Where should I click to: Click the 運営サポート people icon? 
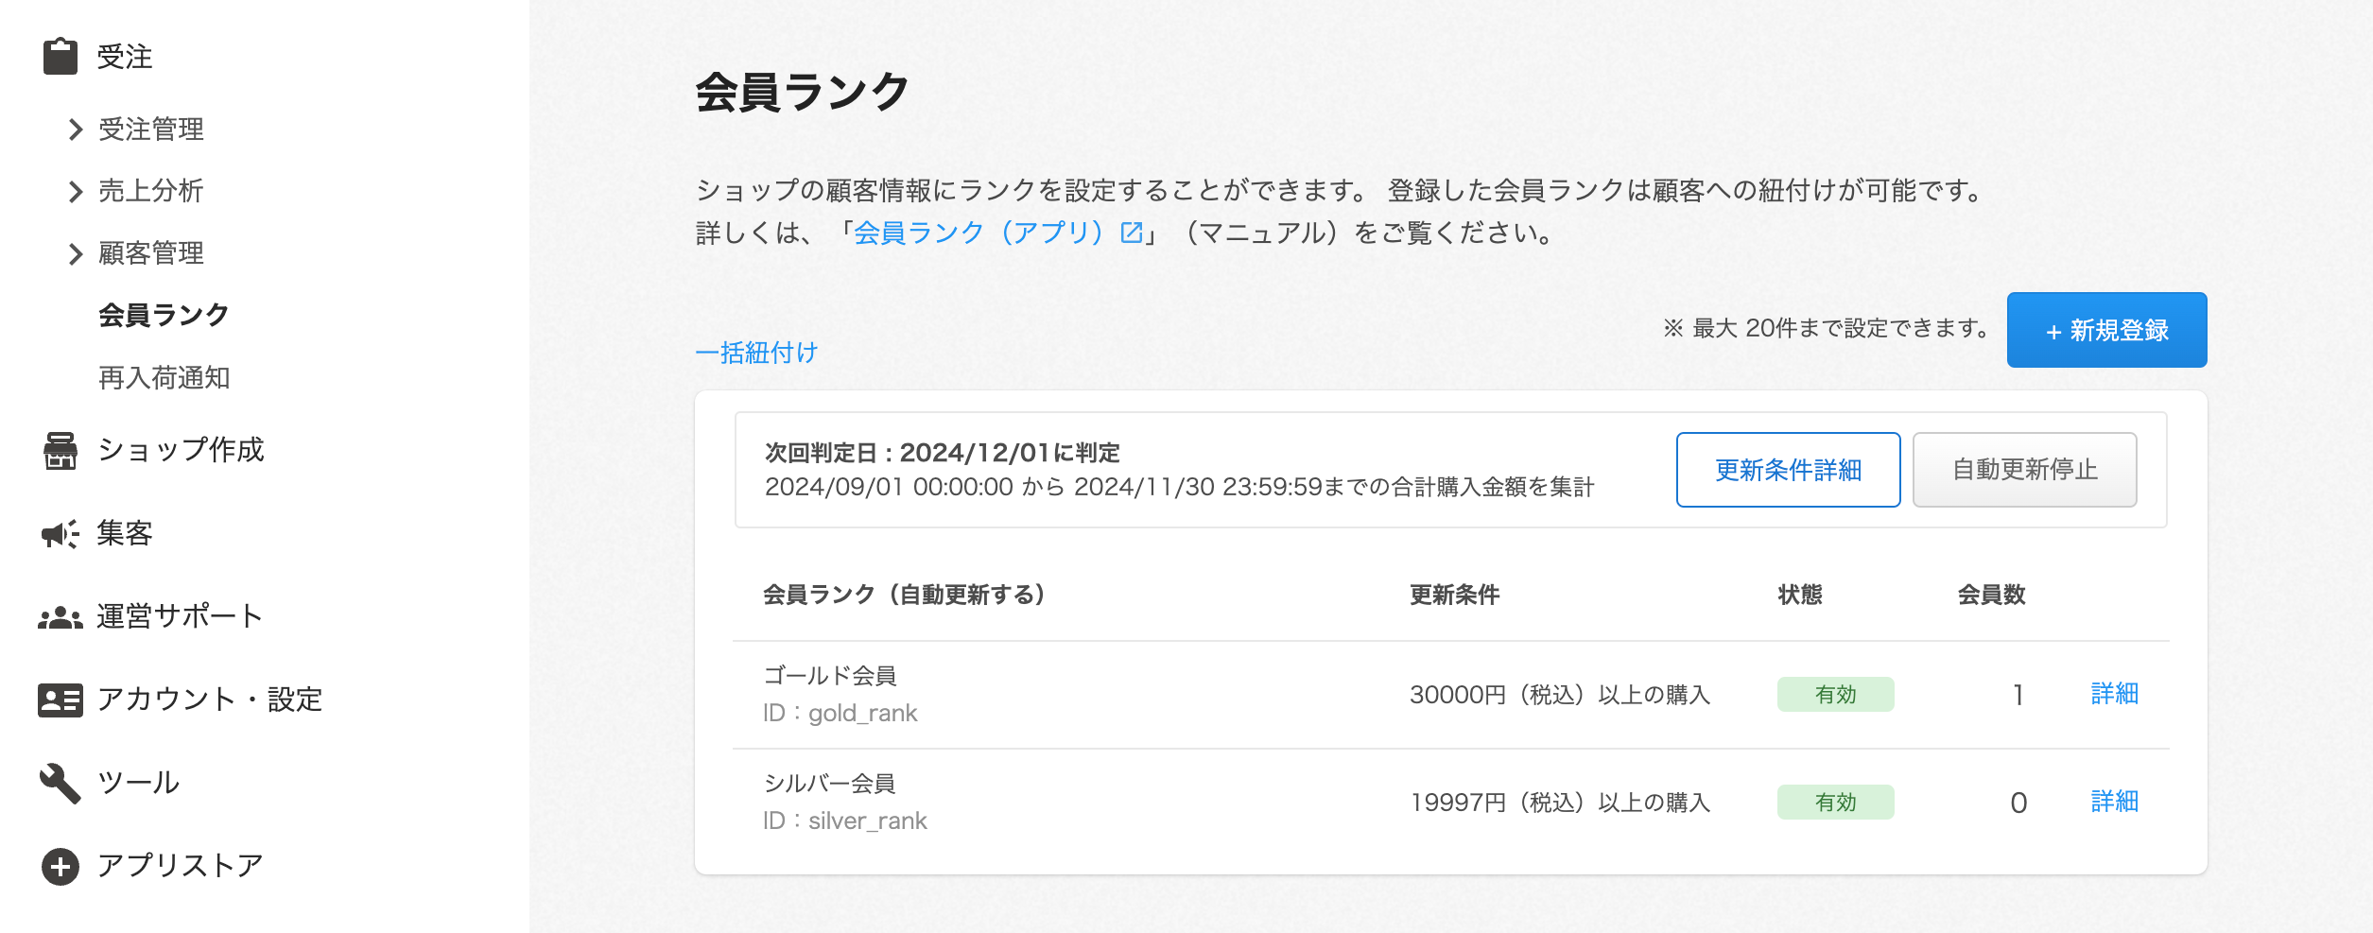click(x=61, y=617)
